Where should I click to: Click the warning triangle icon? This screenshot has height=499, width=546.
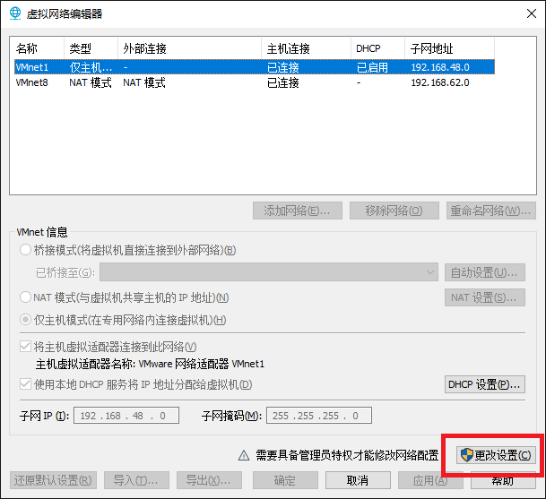[244, 455]
